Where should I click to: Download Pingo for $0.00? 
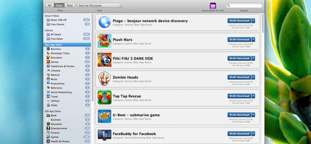click(239, 21)
